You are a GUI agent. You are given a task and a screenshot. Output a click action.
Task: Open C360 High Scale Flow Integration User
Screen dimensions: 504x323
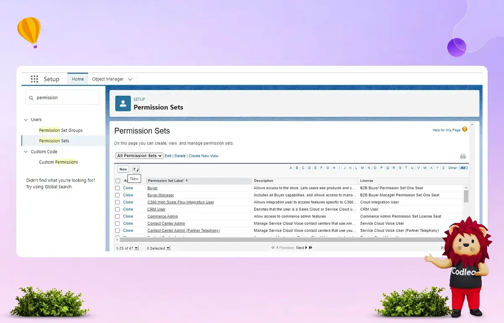point(181,202)
